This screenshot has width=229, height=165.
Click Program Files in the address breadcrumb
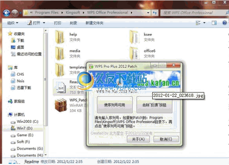[47, 13]
